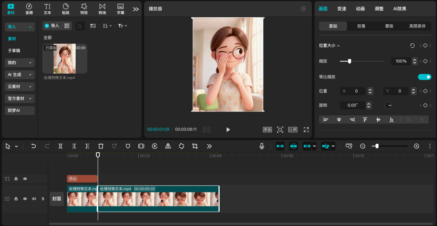The image size is (437, 226).
Task: Toggle the 等比缩放 switch
Action: click(x=424, y=77)
